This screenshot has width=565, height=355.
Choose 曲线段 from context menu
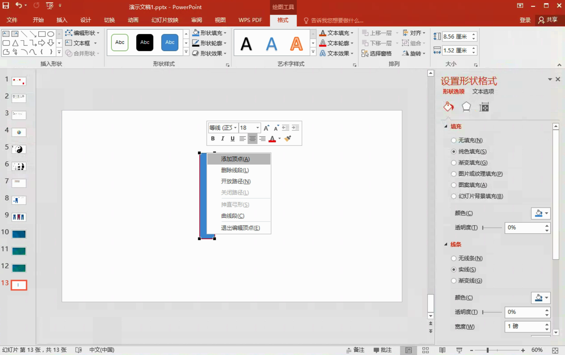coord(239,216)
